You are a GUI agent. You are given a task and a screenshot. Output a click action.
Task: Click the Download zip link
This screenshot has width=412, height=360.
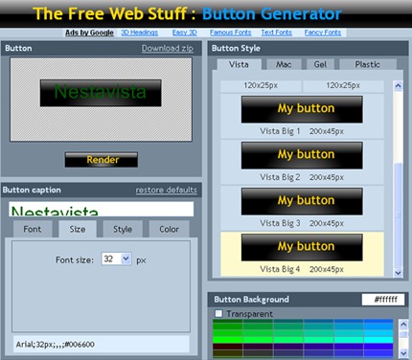point(168,48)
